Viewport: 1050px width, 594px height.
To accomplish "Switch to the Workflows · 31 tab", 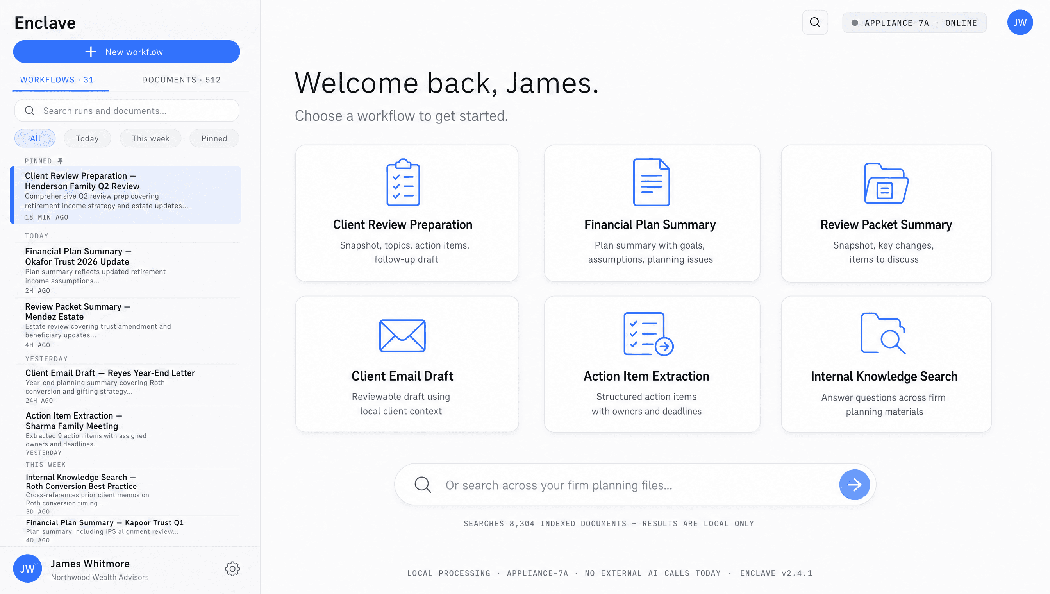I will 57,80.
